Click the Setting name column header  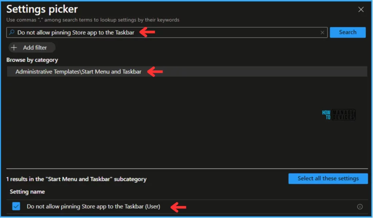point(27,192)
